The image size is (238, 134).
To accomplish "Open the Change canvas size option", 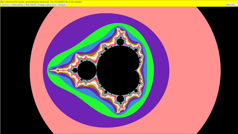I will coord(47,5).
